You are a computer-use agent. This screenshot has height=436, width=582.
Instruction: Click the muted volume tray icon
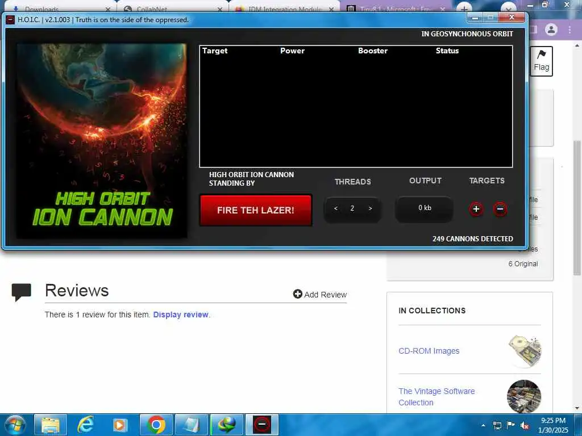click(x=525, y=425)
